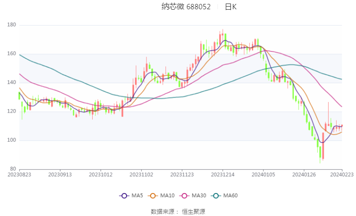Toggle the MA10 legend marker
356x216 pixels.
(153, 196)
